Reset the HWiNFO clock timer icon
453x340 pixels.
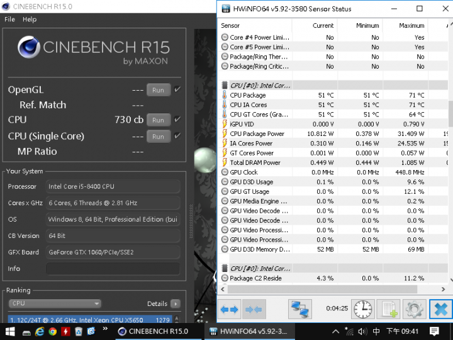tap(363, 309)
